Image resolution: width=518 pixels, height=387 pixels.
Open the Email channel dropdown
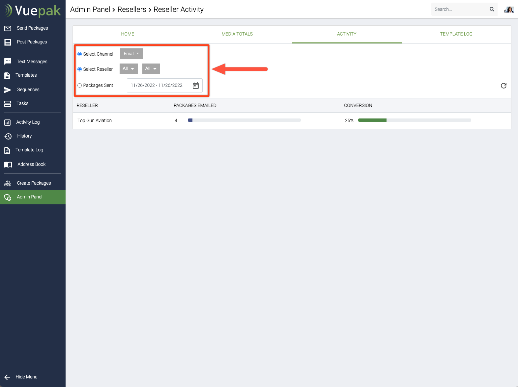[x=131, y=54]
